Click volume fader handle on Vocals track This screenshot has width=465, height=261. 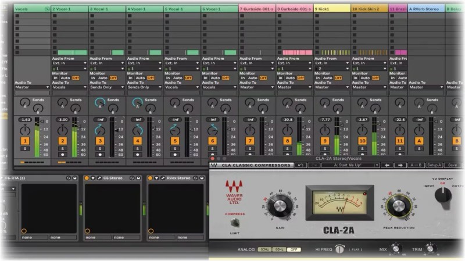[x=42, y=121]
